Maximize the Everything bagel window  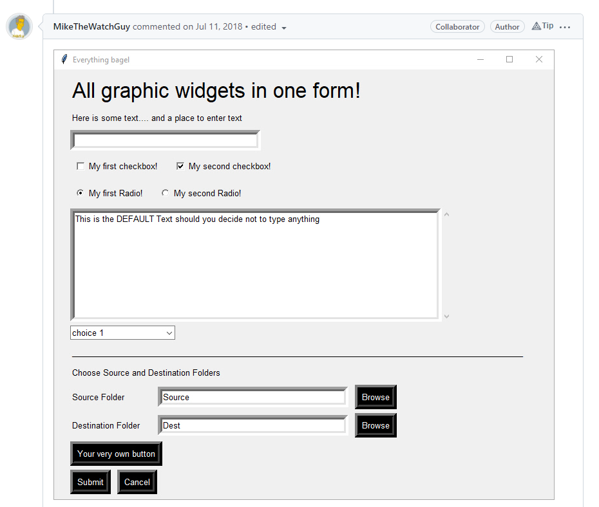click(x=509, y=59)
